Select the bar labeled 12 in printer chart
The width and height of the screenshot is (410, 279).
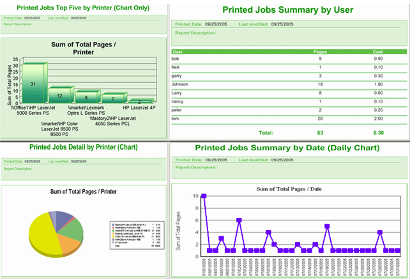point(59,96)
